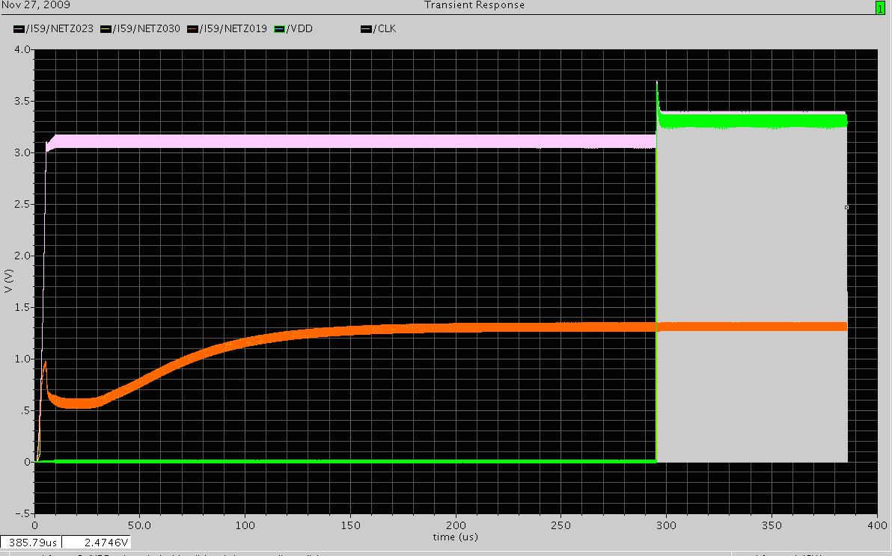Click the /I59/NETZ023 legend color marker
Viewport: 892px width, 556px height.
19,29
